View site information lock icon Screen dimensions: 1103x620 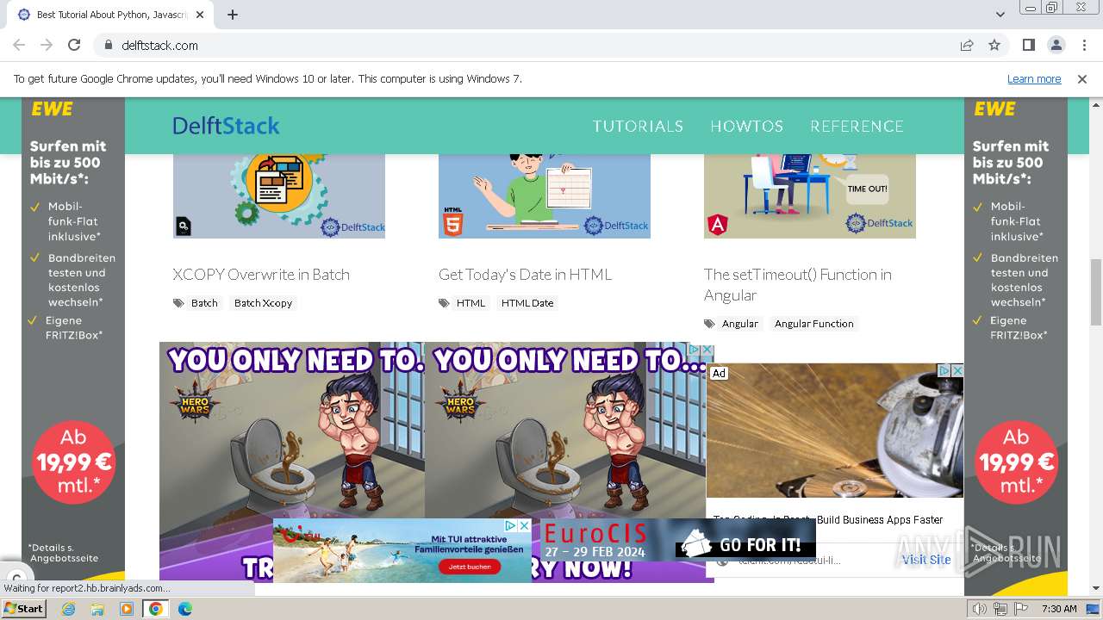tap(108, 45)
